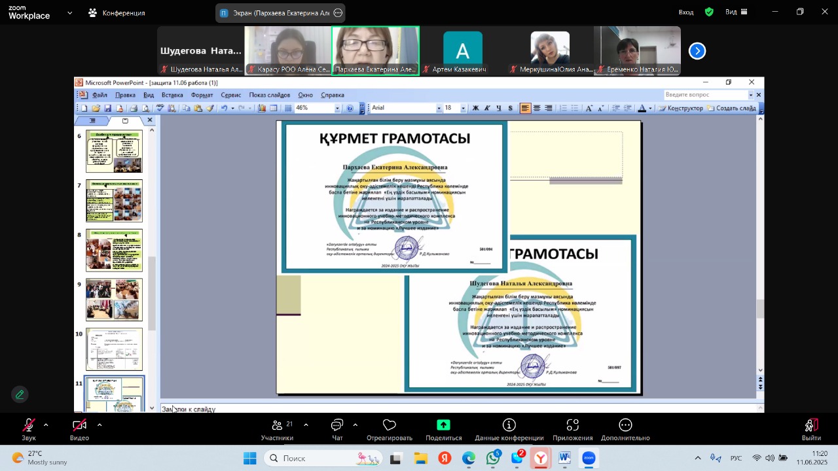Click the Share (Поделиться) icon in Zoom
This screenshot has height=471, width=838.
(443, 425)
